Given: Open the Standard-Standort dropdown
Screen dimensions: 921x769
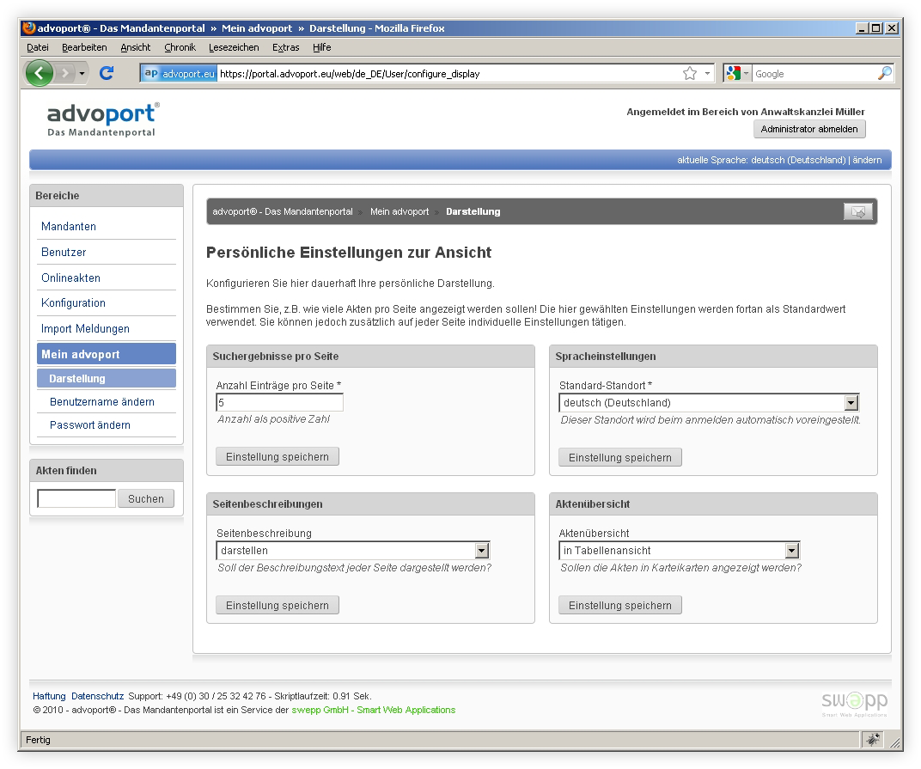Looking at the screenshot, I should click(709, 402).
